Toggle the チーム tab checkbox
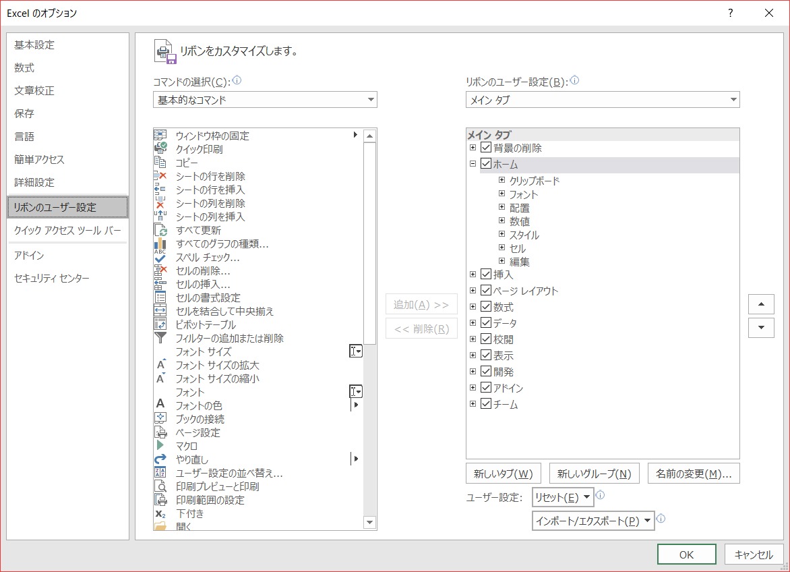Viewport: 790px width, 572px height. click(486, 403)
